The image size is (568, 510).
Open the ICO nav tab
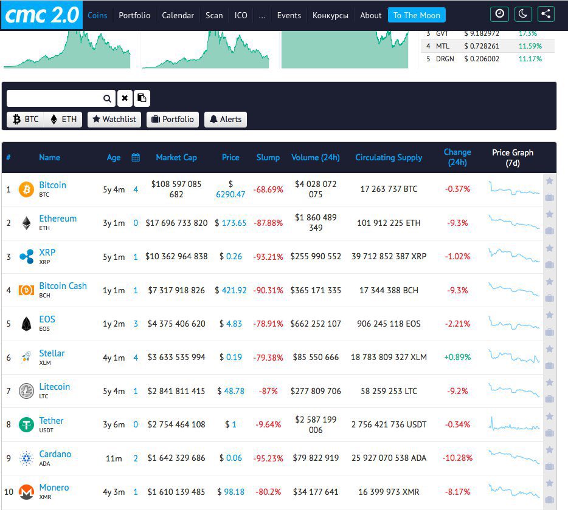coord(241,15)
